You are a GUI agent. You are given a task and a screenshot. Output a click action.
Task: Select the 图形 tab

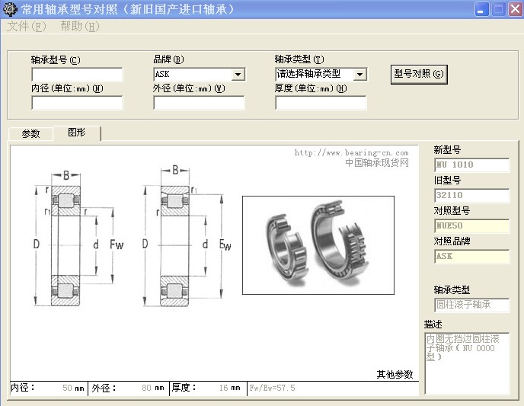point(77,133)
